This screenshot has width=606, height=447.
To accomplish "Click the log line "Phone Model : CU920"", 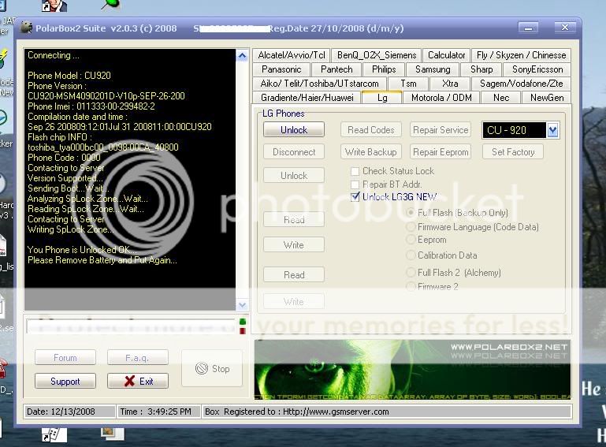I will point(69,76).
